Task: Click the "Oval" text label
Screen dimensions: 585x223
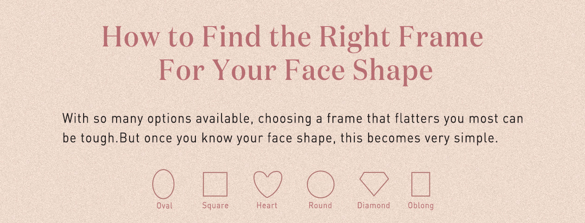Action: (x=164, y=205)
